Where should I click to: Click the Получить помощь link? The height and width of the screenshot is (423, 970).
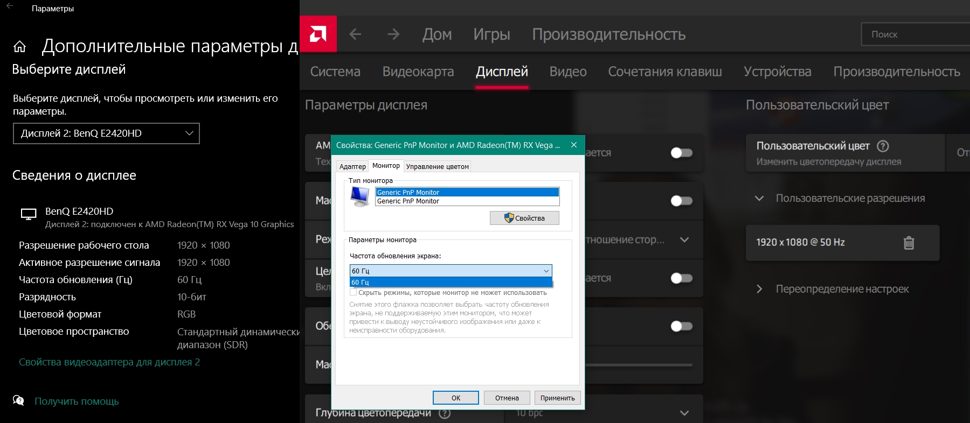pyautogui.click(x=77, y=401)
